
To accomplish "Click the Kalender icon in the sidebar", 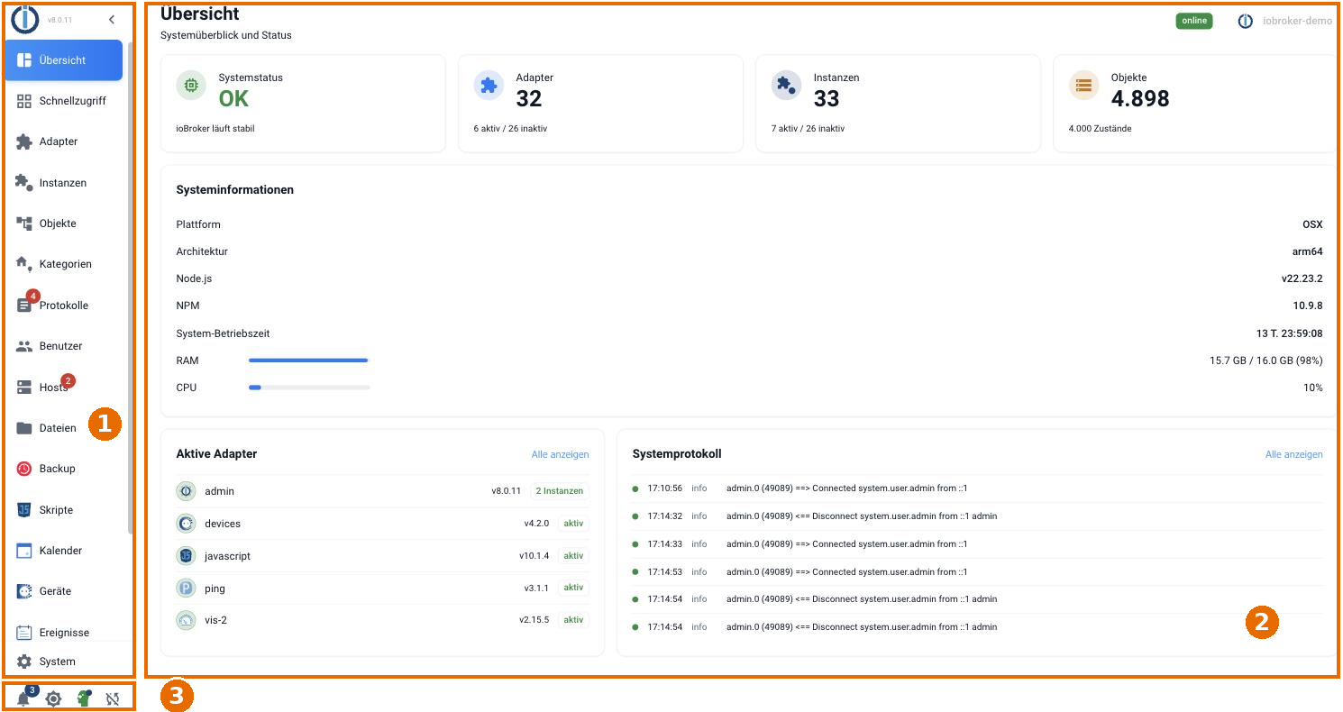I will [24, 551].
